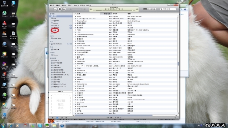Click the song list horizontal scrollbar

[x=113, y=116]
